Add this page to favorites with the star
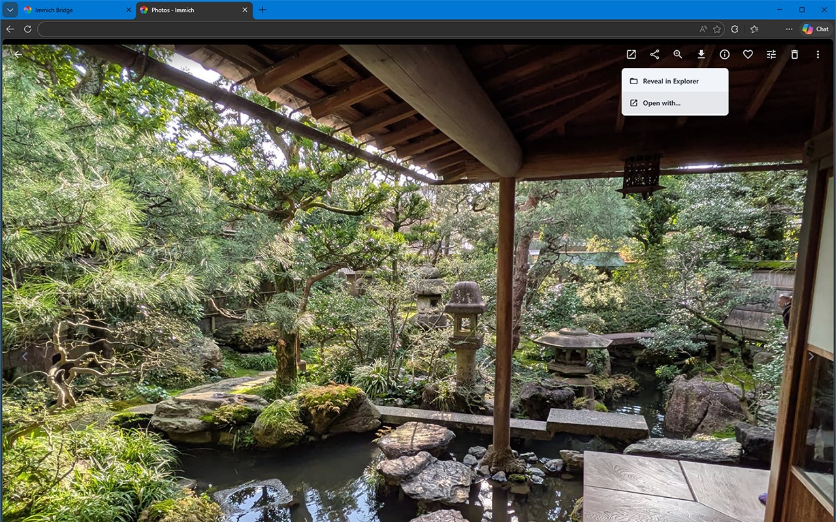The height and width of the screenshot is (522, 836). click(717, 29)
